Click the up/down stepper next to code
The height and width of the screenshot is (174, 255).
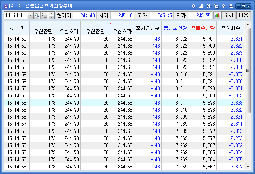click(51, 15)
